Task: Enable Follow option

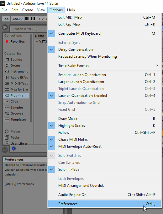Action: click(104, 132)
